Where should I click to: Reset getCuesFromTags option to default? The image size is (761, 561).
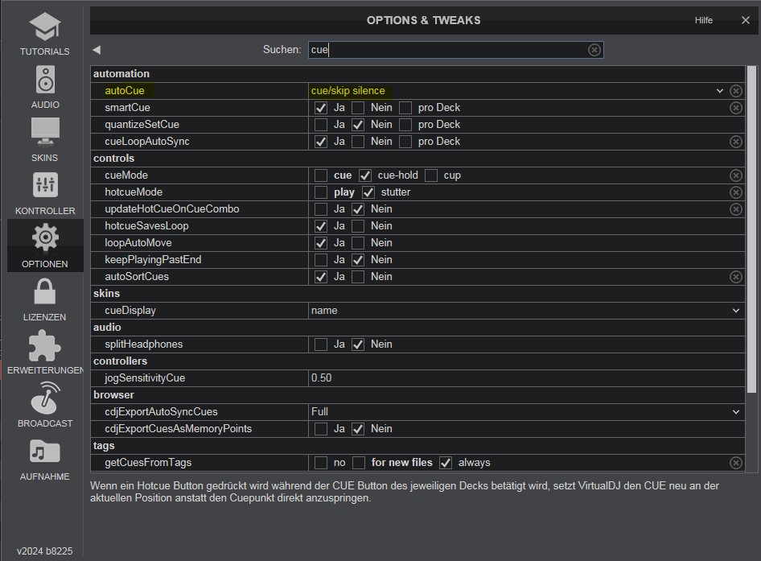click(736, 463)
